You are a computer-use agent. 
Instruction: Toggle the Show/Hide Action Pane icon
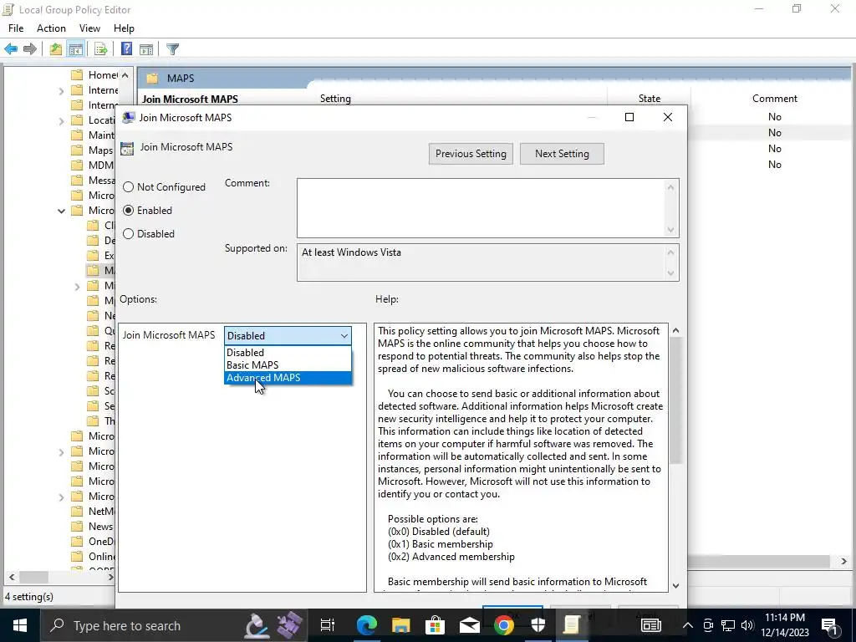pyautogui.click(x=145, y=49)
